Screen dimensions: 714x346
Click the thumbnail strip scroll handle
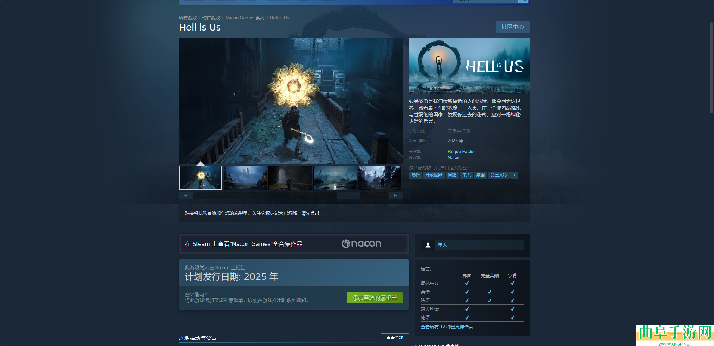pos(348,195)
